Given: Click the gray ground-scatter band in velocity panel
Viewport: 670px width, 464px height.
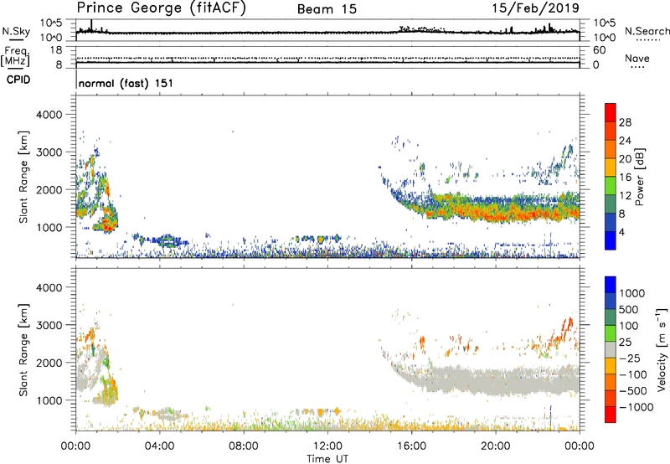Looking at the screenshot, I should point(492,380).
